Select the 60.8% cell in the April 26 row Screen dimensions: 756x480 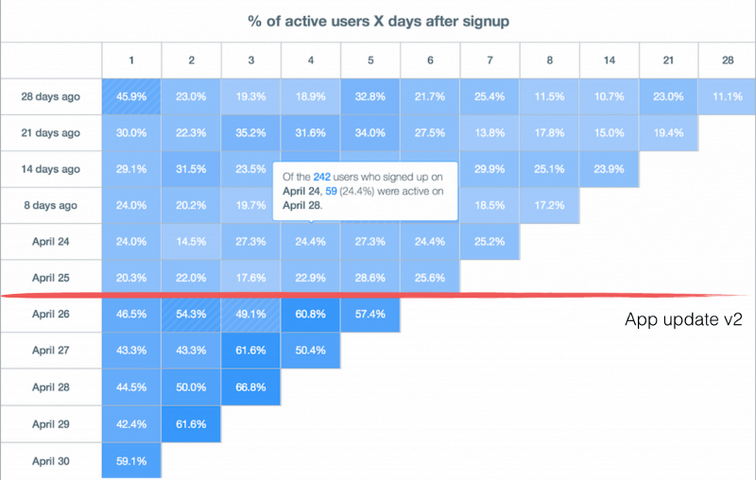(x=310, y=314)
